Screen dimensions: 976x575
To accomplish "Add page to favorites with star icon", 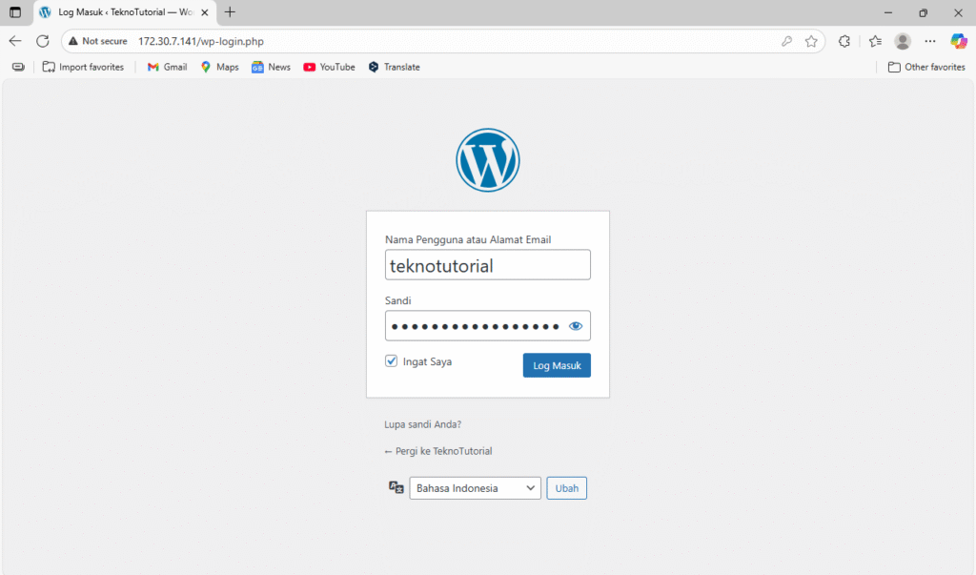I will click(811, 41).
